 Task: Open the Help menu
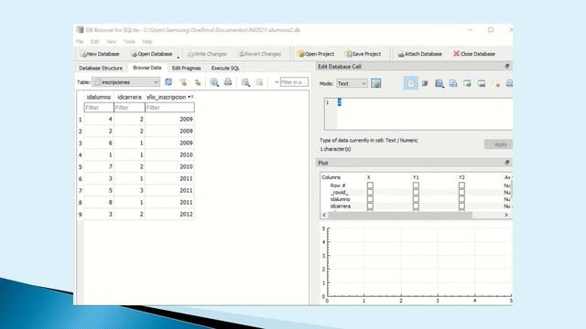[147, 41]
